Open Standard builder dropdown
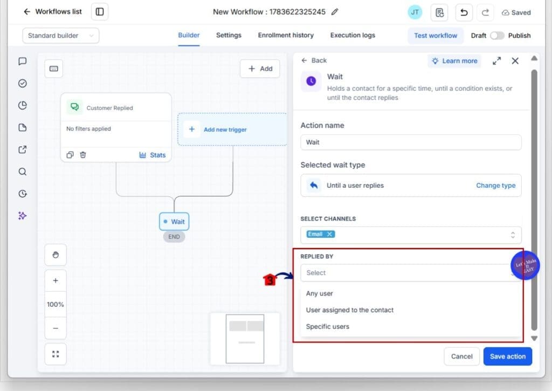The image size is (552, 391). [60, 36]
